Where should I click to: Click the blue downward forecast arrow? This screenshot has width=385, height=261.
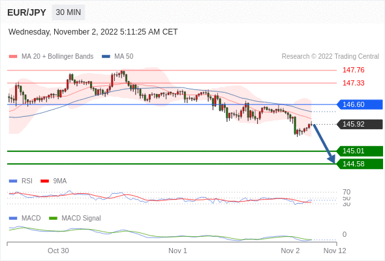click(x=324, y=144)
